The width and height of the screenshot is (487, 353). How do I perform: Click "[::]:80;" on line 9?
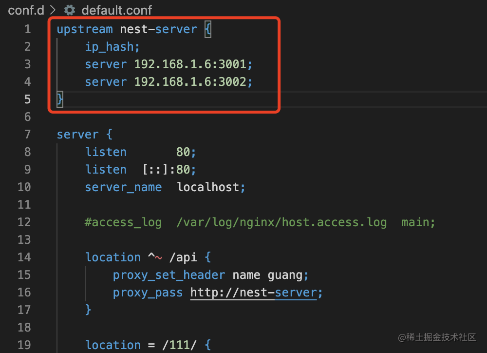tap(169, 170)
